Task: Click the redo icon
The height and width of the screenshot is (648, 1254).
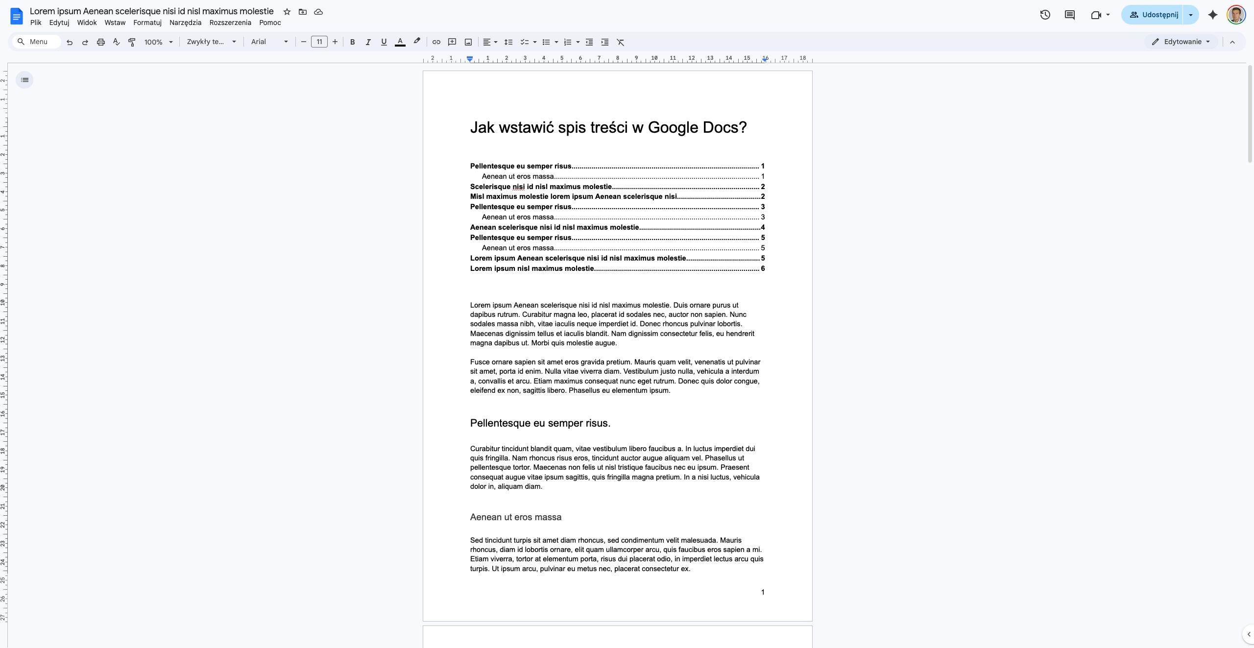Action: pyautogui.click(x=85, y=42)
